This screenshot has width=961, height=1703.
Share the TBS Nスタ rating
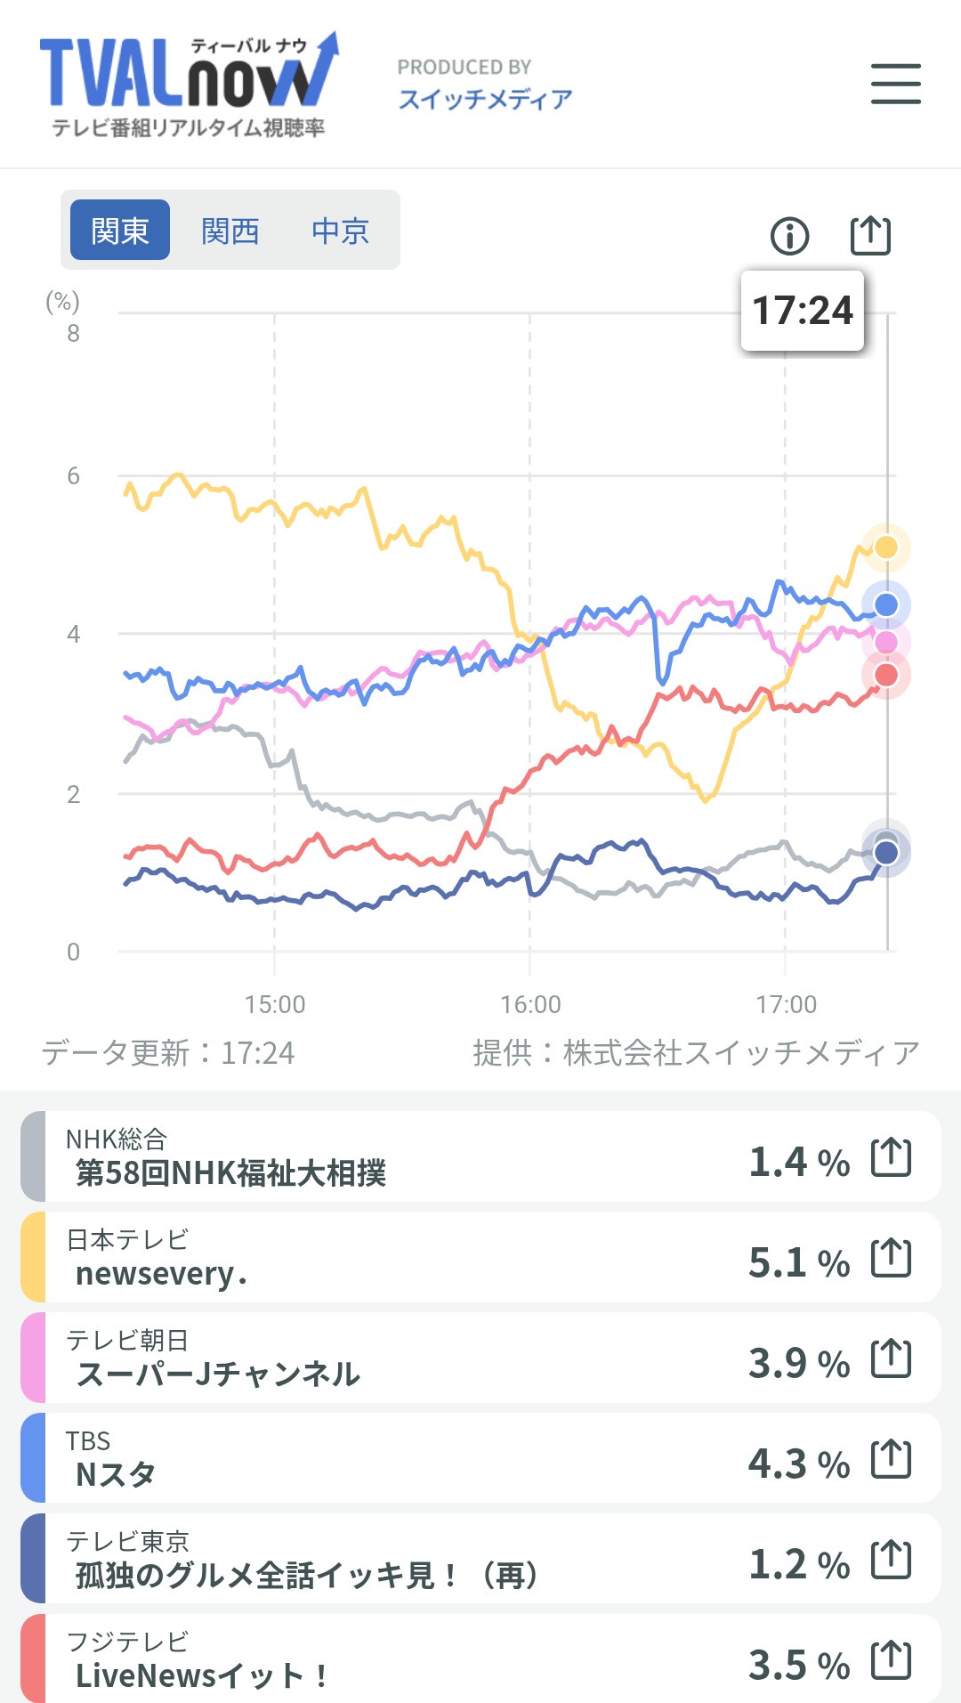click(891, 1459)
